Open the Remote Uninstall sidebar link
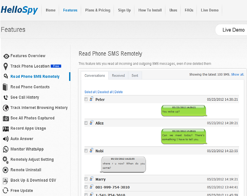Viewport: 247px width, 196px height. 26,170
